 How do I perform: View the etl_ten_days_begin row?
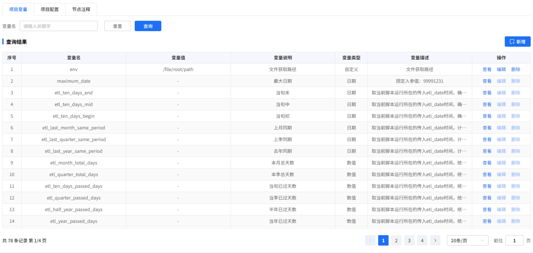click(x=487, y=116)
